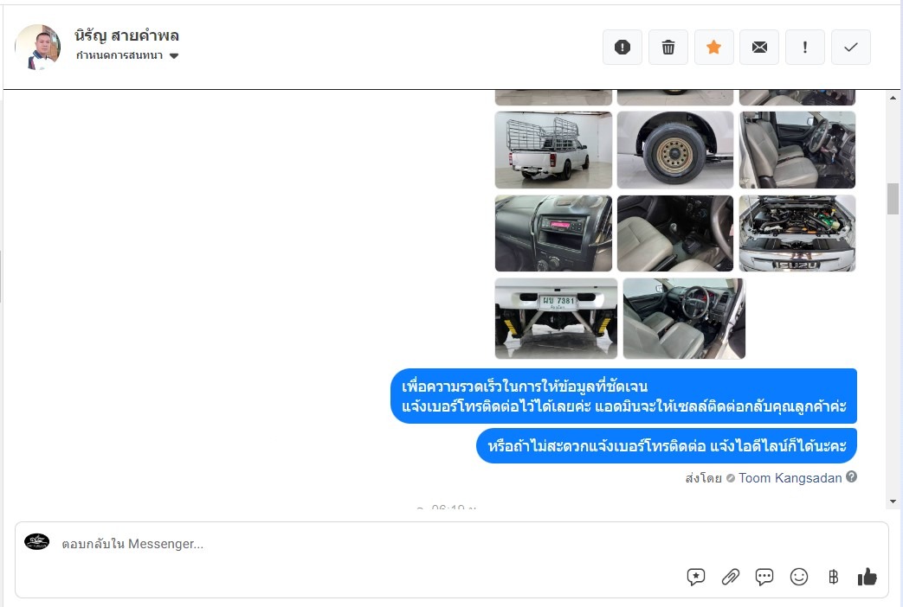This screenshot has width=903, height=607.
Task: Mark the conversation unread with envelope icon
Action: click(759, 48)
